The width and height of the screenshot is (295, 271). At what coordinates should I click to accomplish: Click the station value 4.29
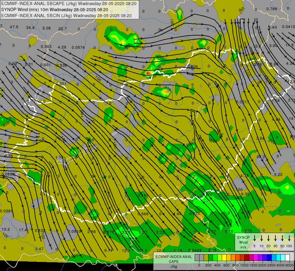(62, 47)
